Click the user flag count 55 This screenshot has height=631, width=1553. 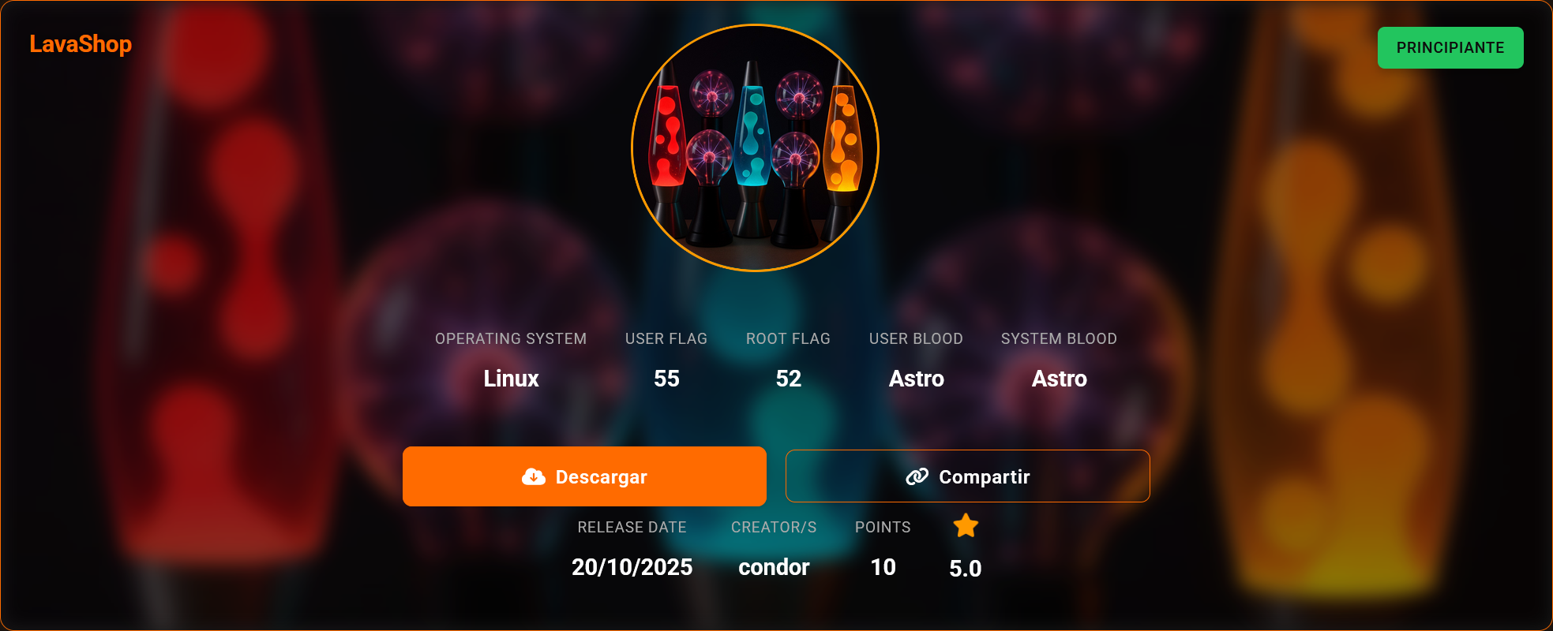(x=666, y=379)
